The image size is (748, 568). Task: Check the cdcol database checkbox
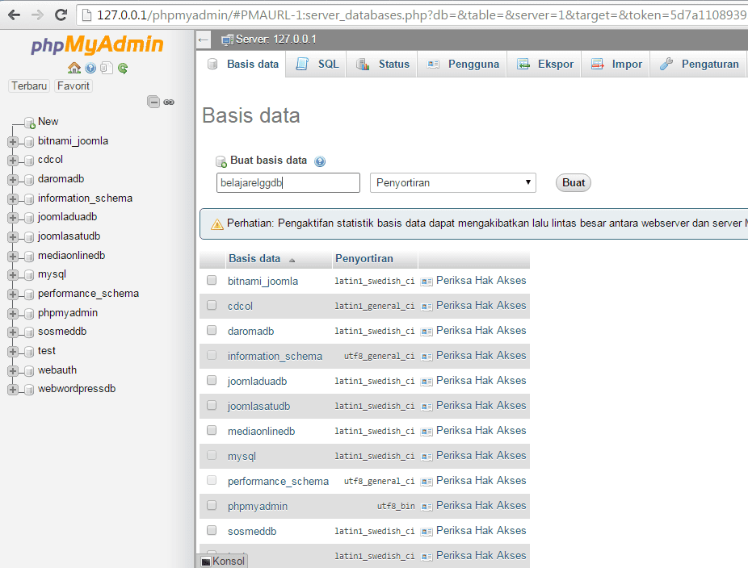(212, 305)
